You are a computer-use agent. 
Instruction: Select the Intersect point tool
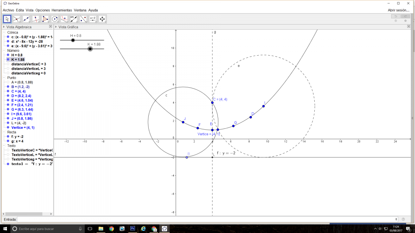point(17,19)
